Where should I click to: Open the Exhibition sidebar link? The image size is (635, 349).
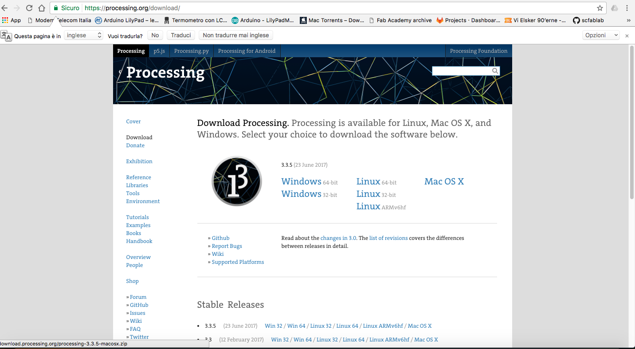(x=139, y=161)
